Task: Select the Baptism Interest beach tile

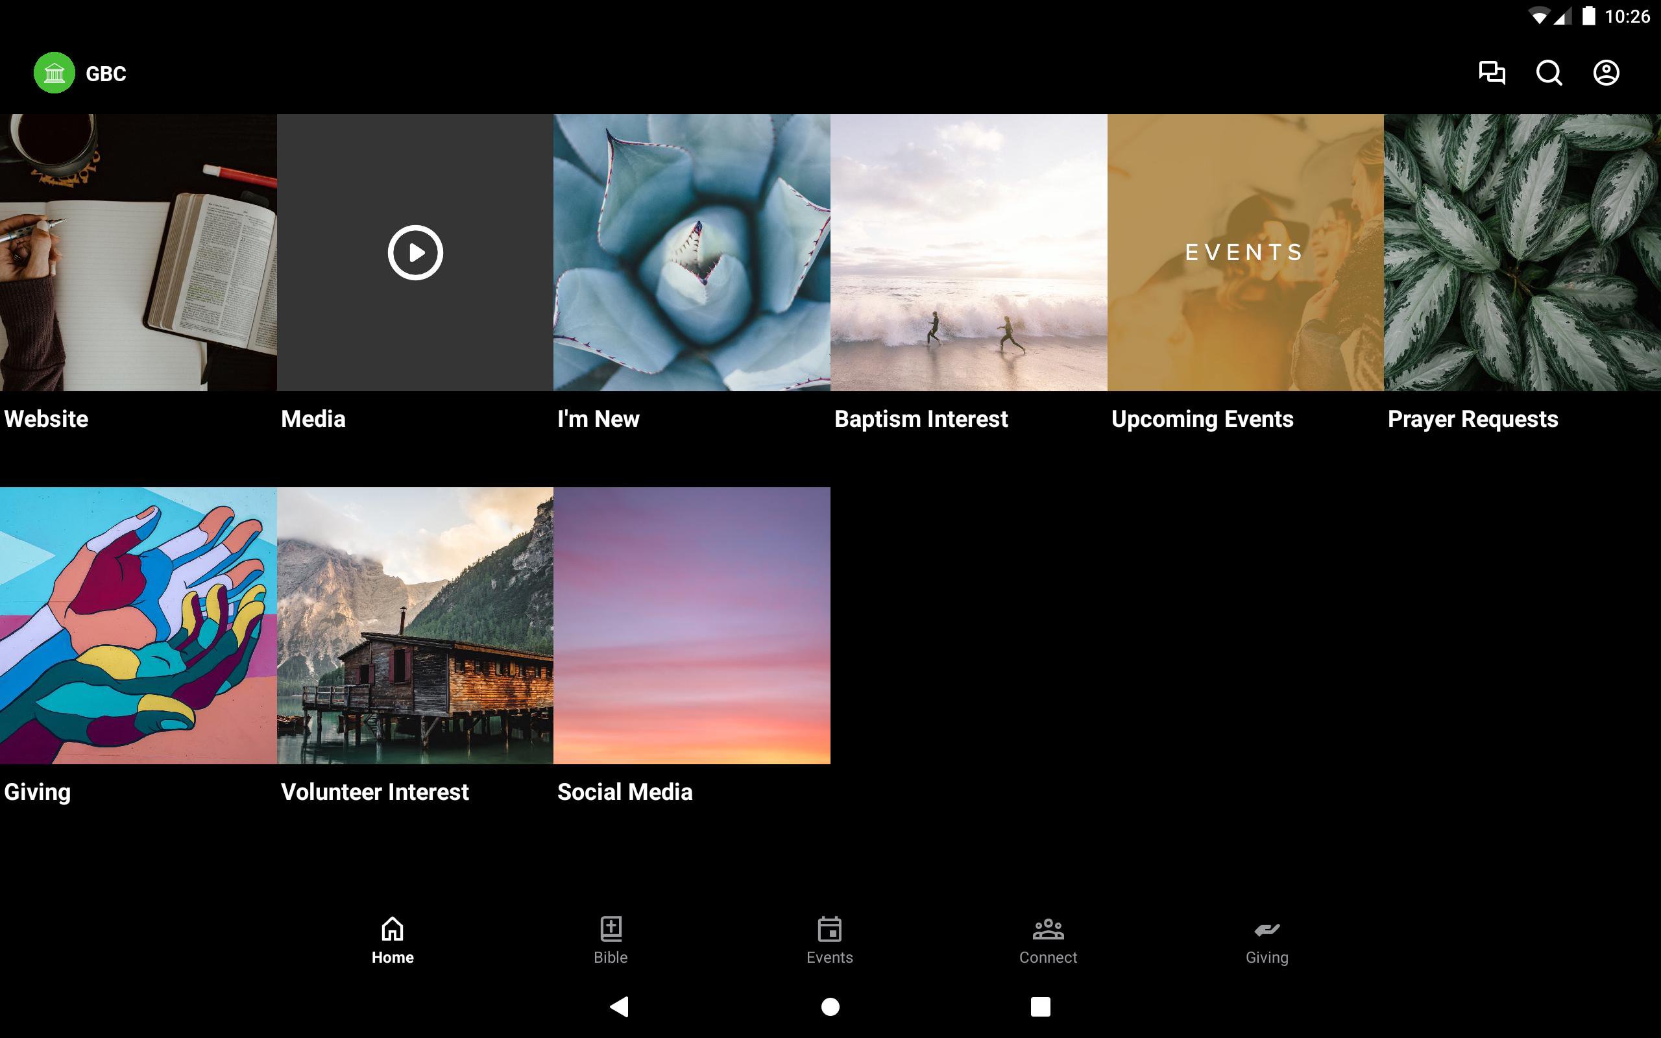Action: [969, 252]
